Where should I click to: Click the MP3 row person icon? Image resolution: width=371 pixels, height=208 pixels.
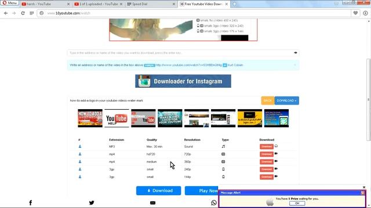(x=80, y=146)
